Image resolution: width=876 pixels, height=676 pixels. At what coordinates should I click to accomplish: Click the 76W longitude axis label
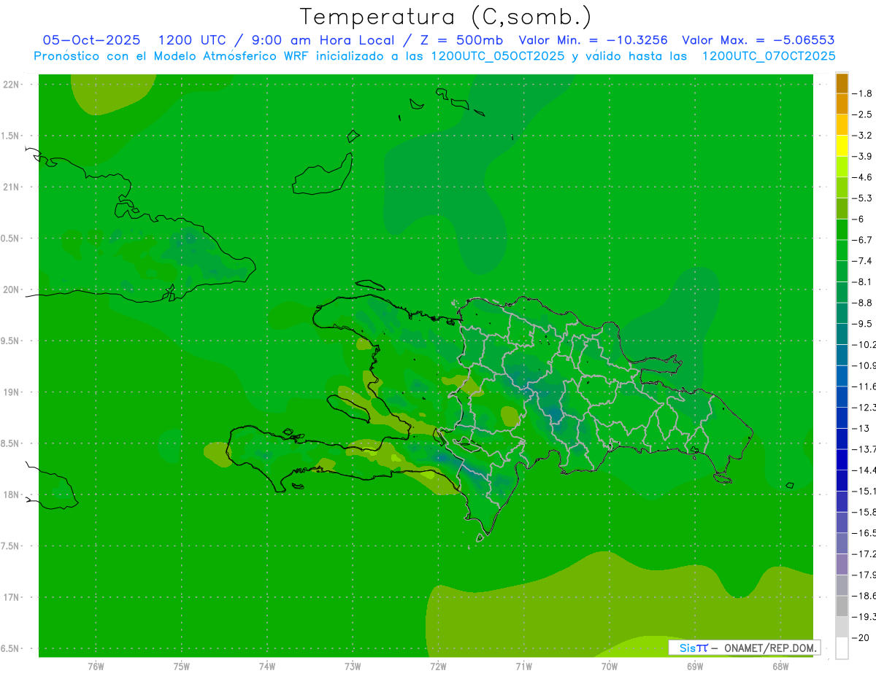point(96,666)
